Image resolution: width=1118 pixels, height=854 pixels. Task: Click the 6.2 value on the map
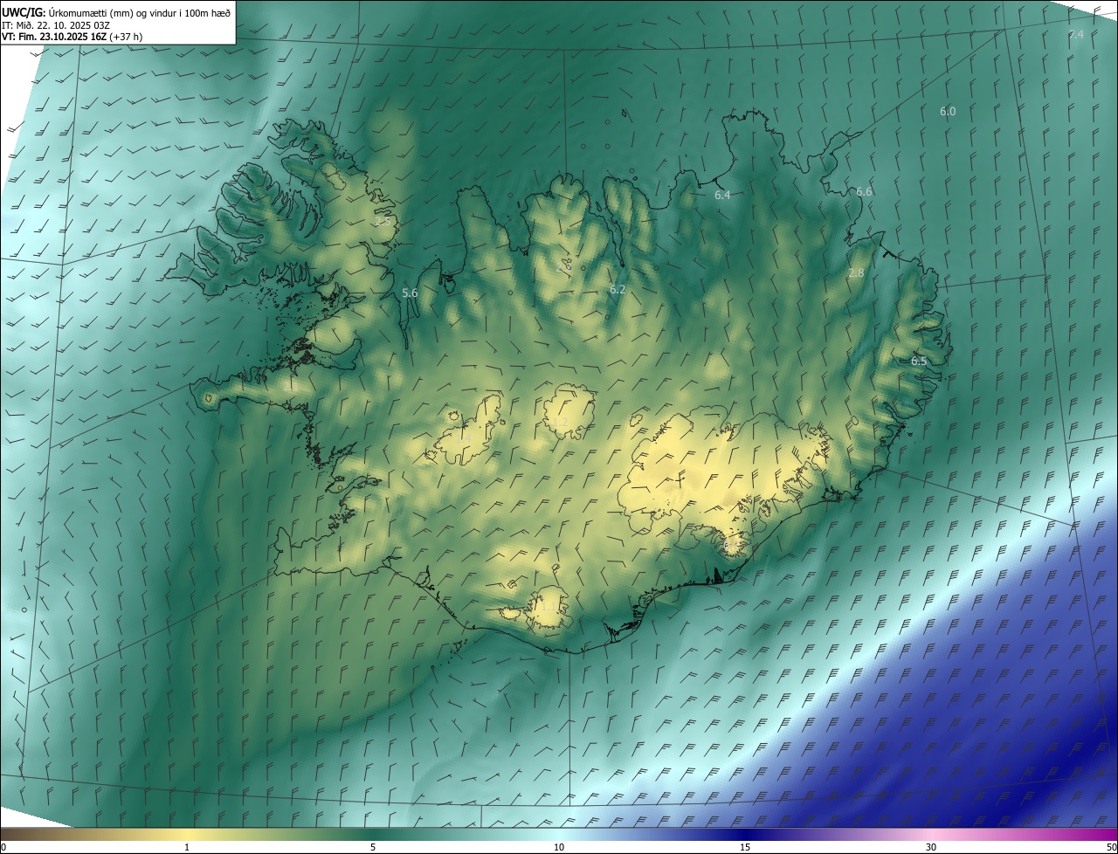(618, 289)
